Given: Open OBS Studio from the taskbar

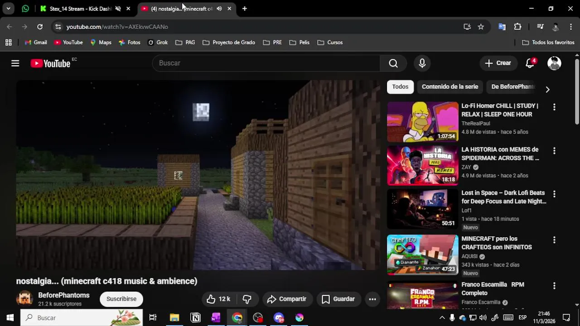Looking at the screenshot, I should (258, 318).
